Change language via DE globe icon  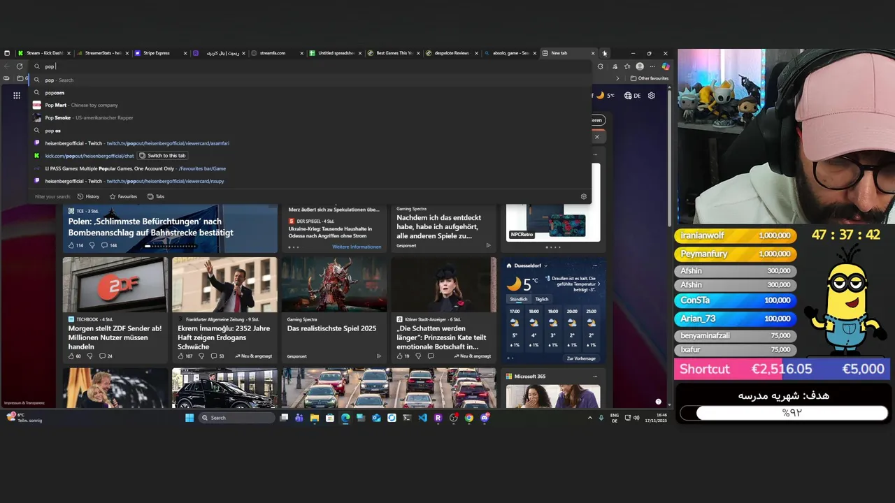(x=632, y=96)
